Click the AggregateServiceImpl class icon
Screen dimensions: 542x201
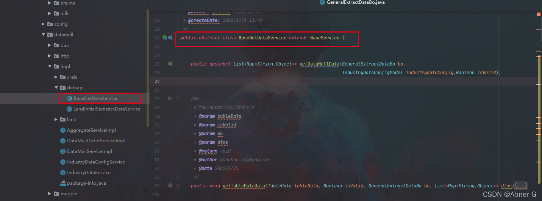[x=63, y=130]
